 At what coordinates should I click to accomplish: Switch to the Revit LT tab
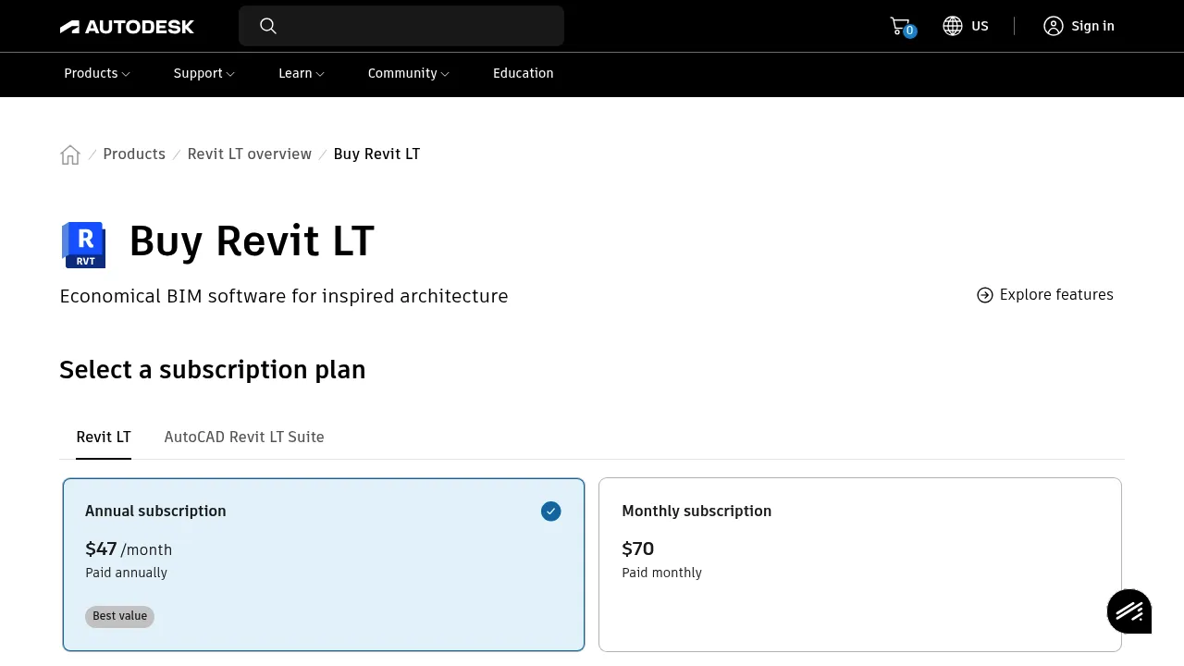[x=104, y=438]
